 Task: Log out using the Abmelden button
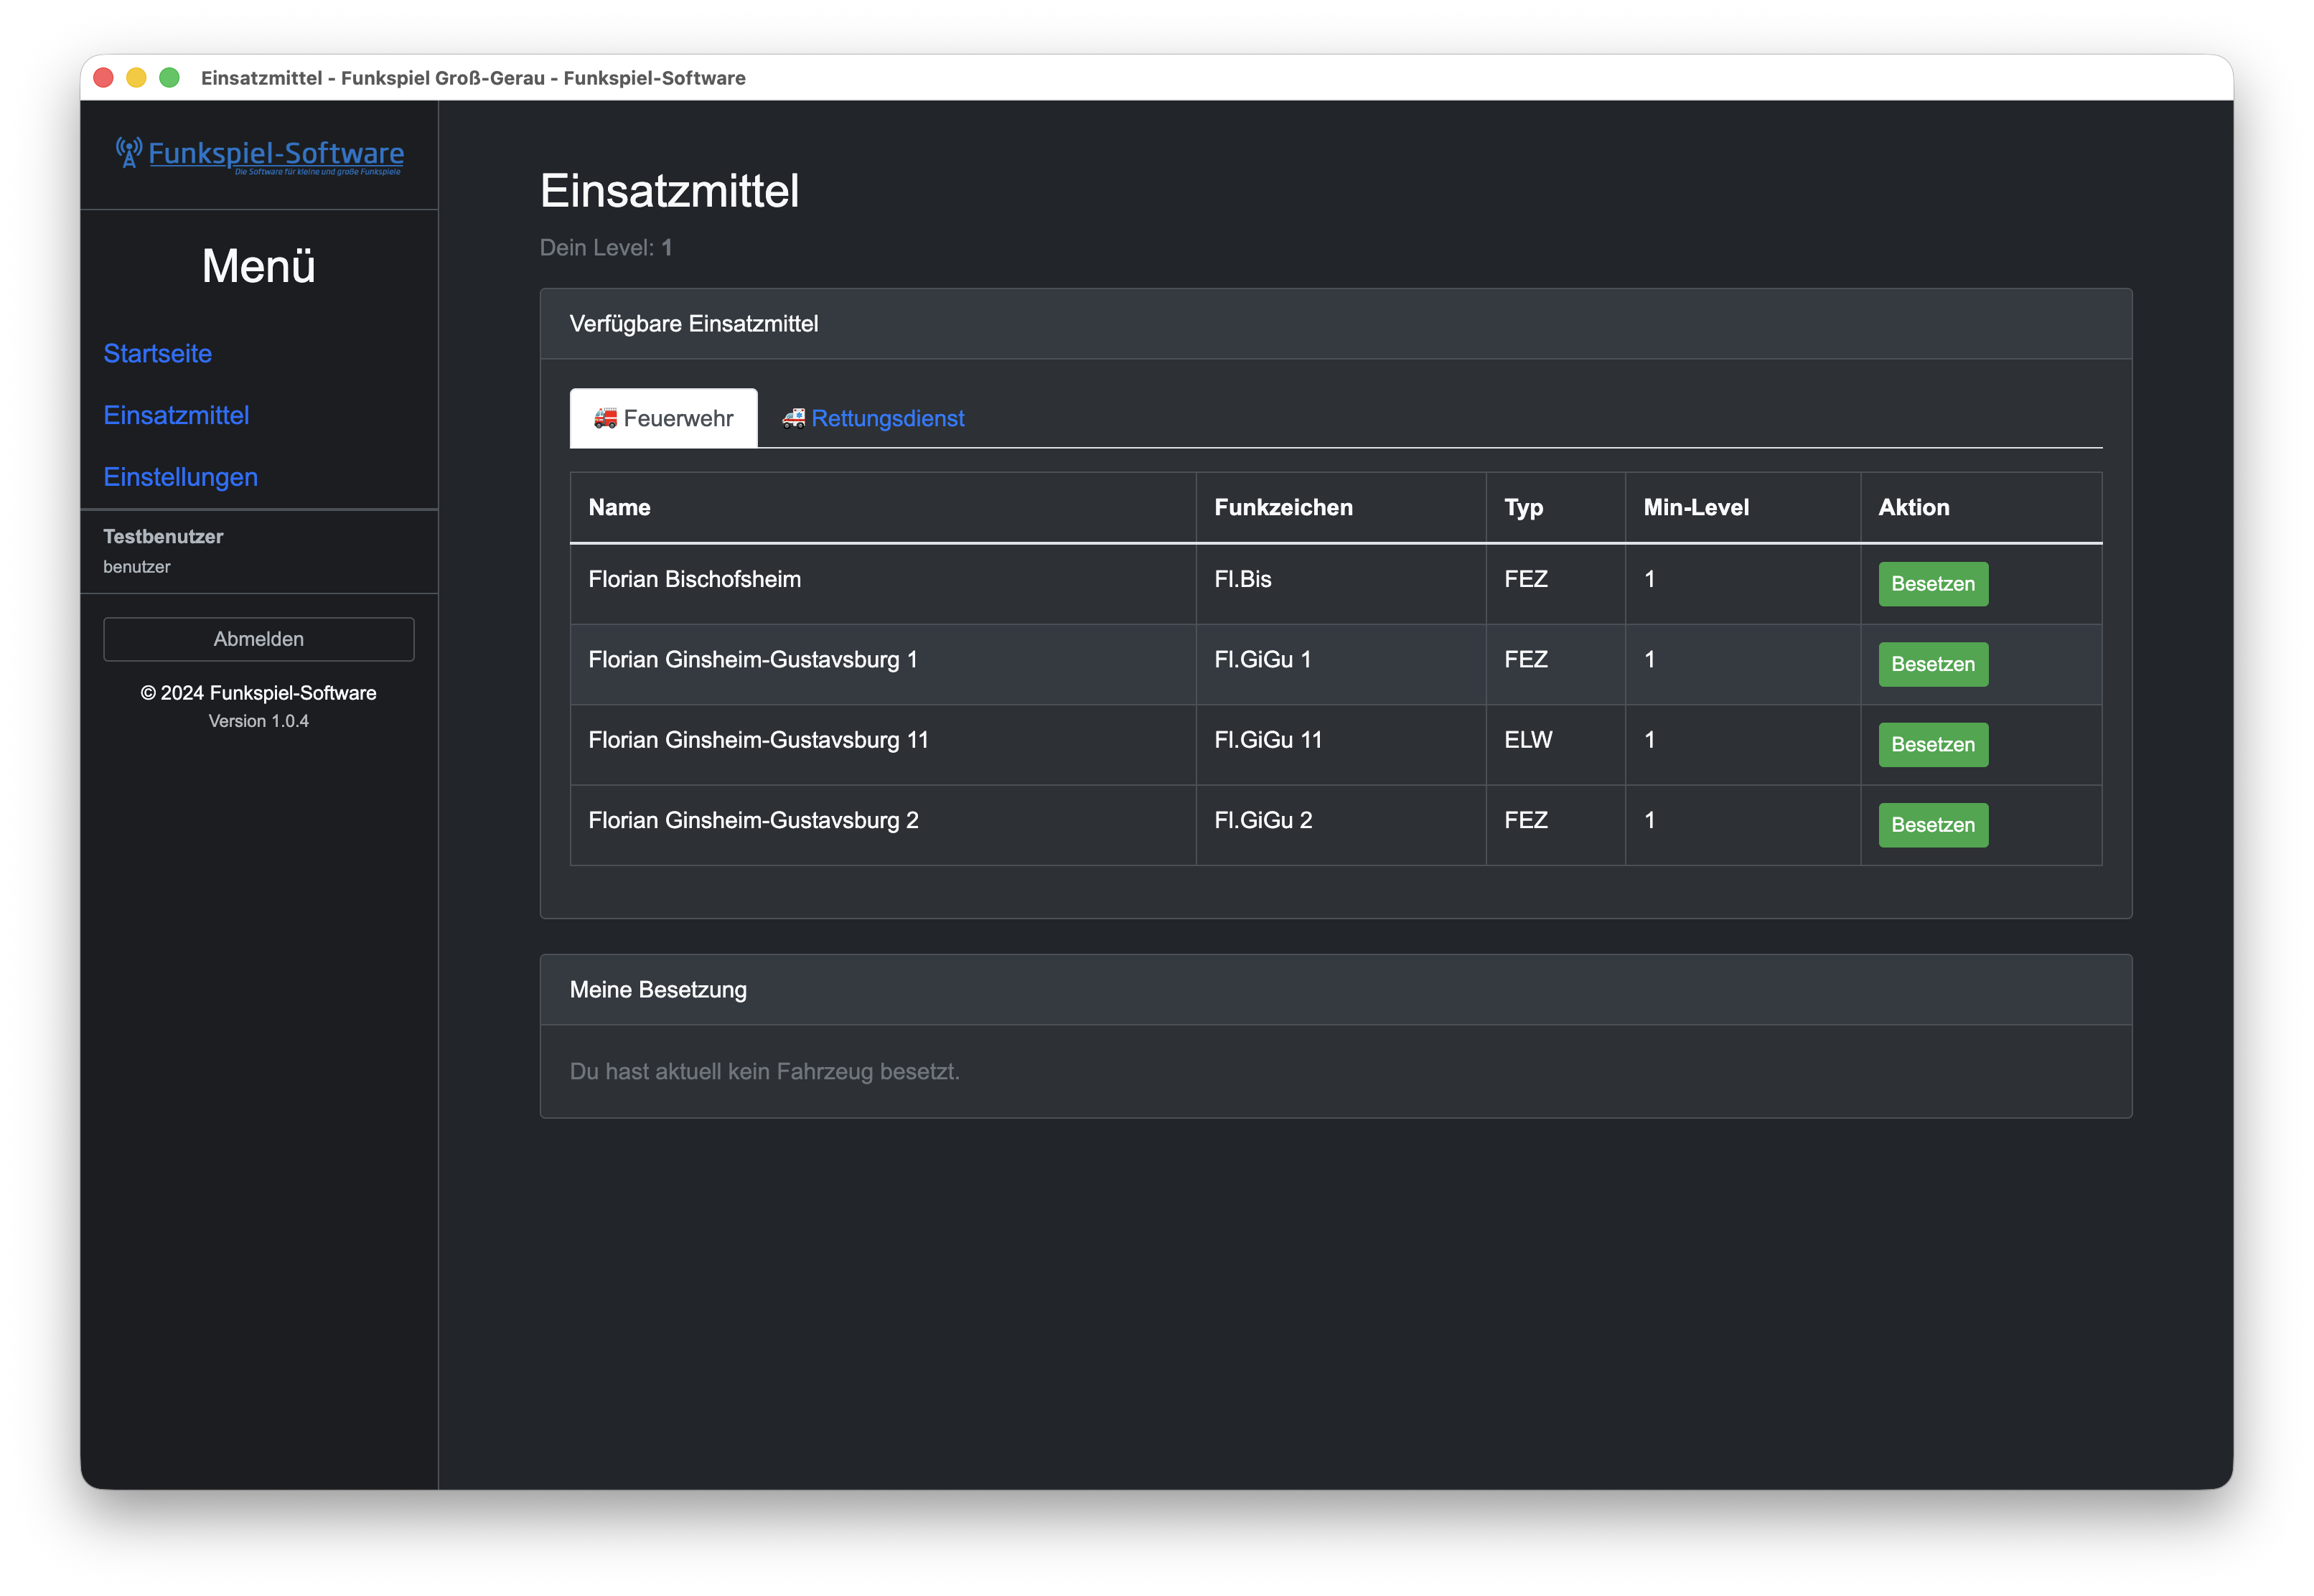[x=258, y=639]
